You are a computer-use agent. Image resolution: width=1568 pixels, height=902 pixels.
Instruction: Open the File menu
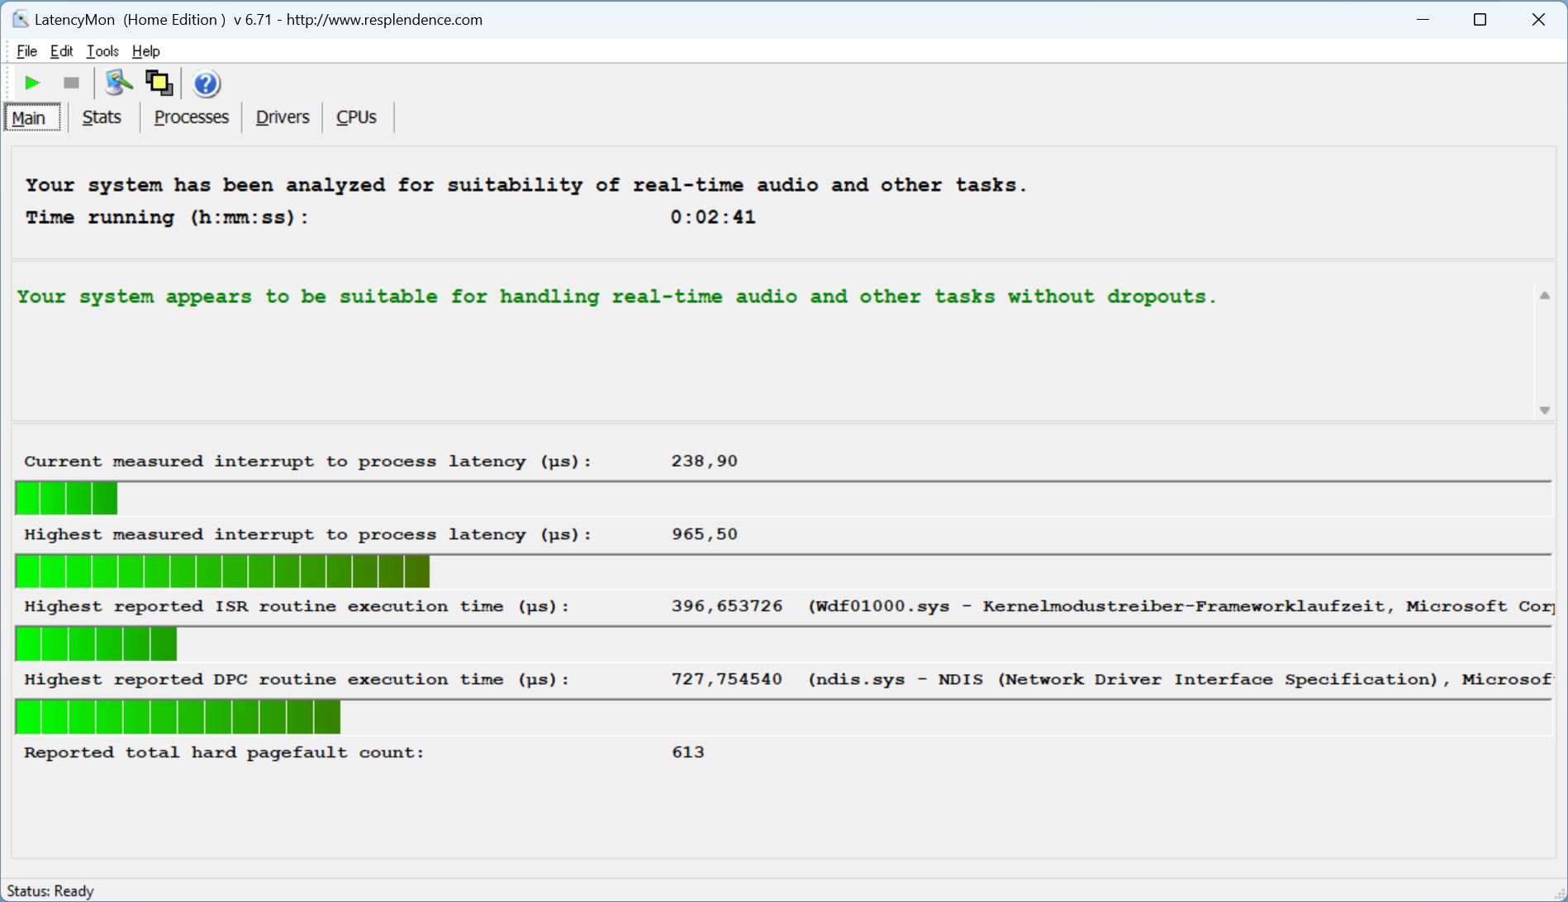tap(26, 51)
